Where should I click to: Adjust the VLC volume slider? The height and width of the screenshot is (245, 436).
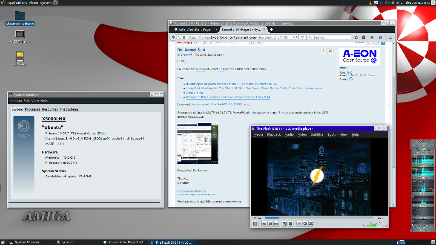point(375,225)
